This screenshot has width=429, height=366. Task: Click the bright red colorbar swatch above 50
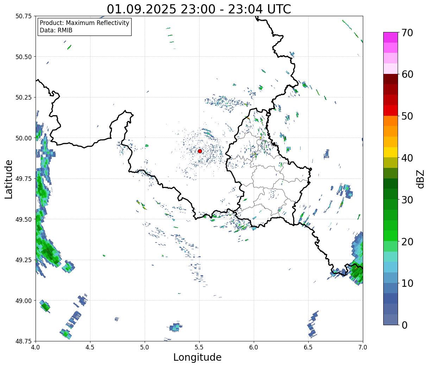click(391, 111)
